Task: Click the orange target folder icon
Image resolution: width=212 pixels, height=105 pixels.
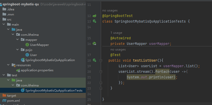Action: (x=4, y=95)
